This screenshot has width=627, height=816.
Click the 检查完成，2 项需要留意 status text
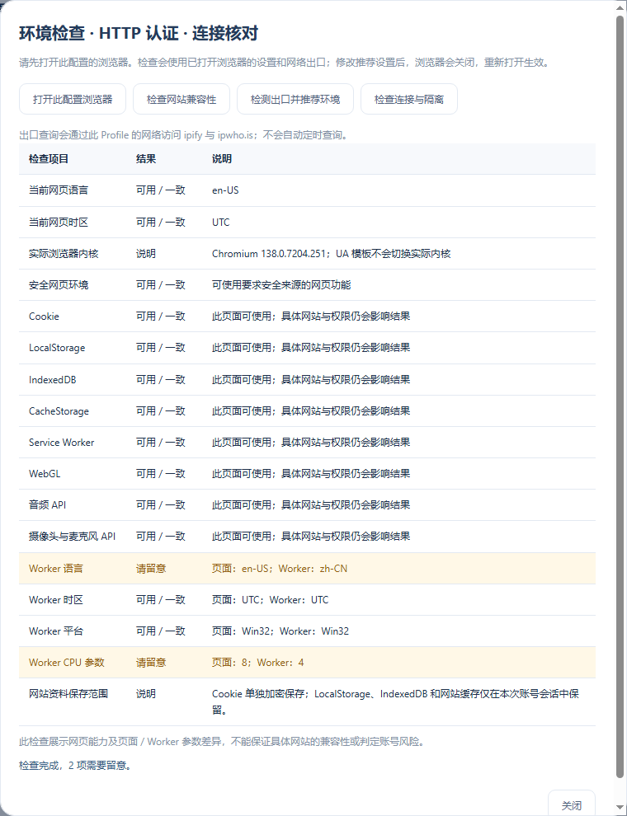point(75,766)
